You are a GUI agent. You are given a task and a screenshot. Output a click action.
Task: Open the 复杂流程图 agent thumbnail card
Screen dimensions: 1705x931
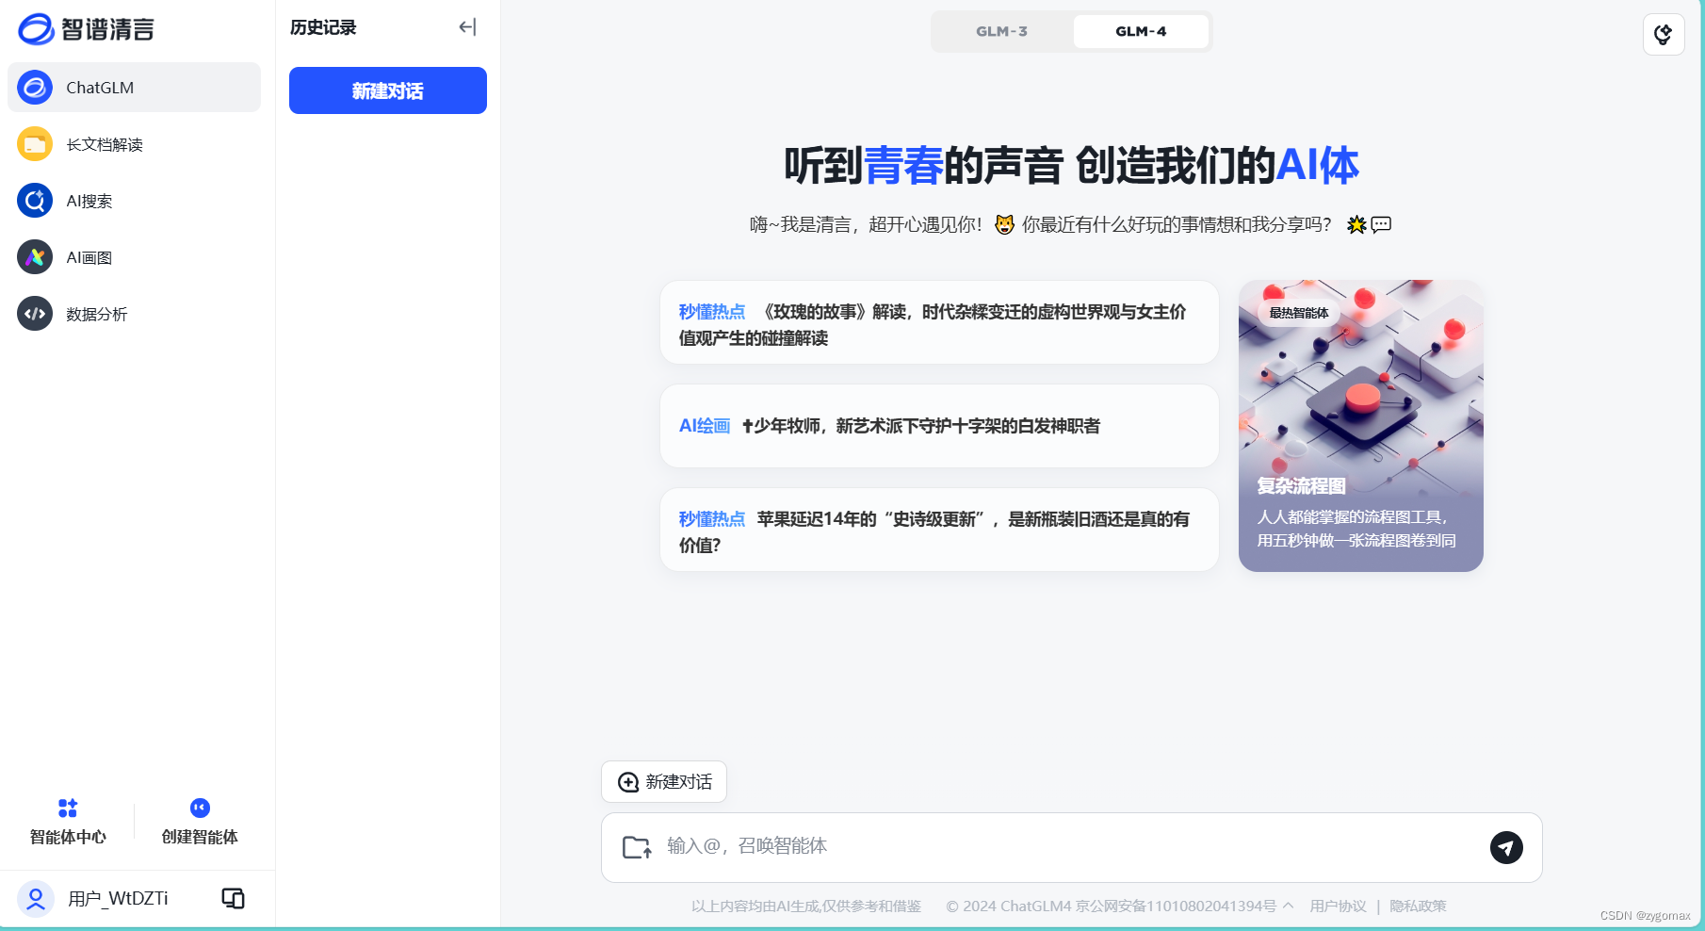point(1361,426)
